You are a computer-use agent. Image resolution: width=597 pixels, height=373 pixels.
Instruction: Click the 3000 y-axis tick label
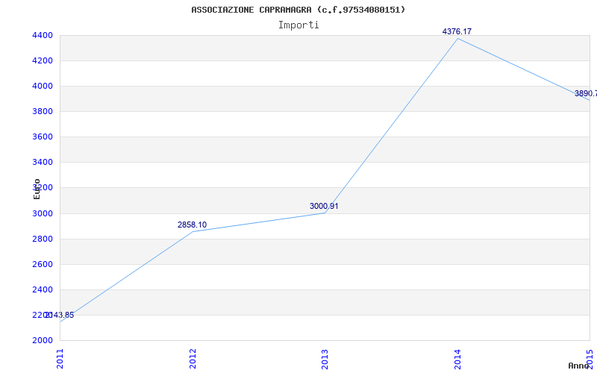pos(43,213)
